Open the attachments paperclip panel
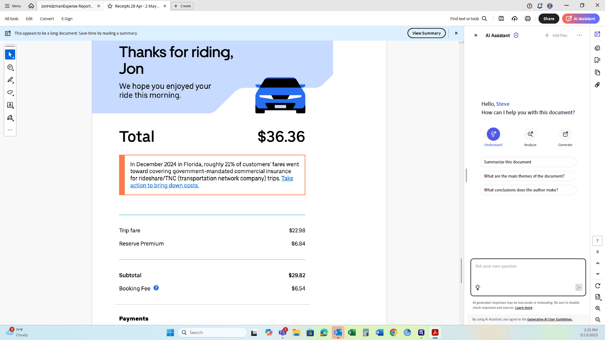Screen dimensions: 605x340 coord(597,85)
